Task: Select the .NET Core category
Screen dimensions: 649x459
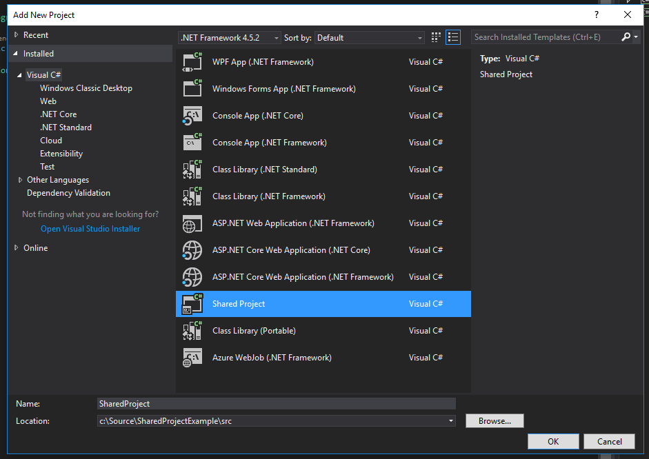Action: click(59, 114)
